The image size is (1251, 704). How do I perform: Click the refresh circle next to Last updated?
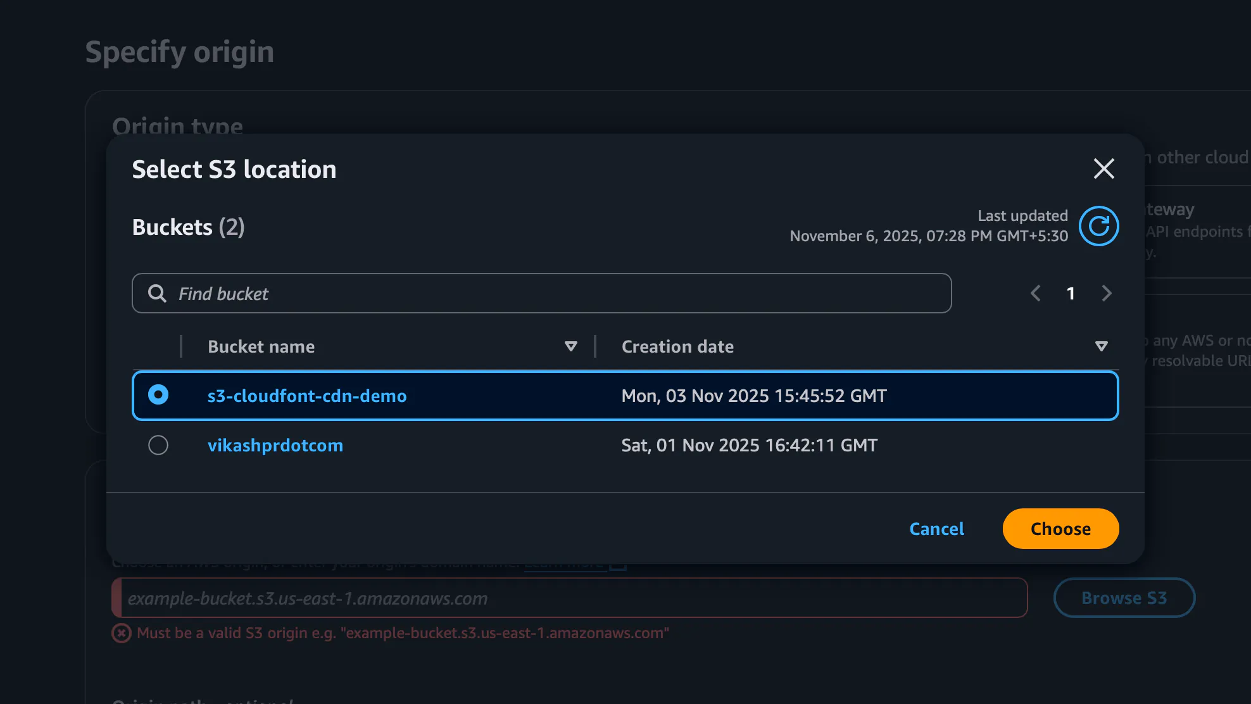click(1100, 225)
